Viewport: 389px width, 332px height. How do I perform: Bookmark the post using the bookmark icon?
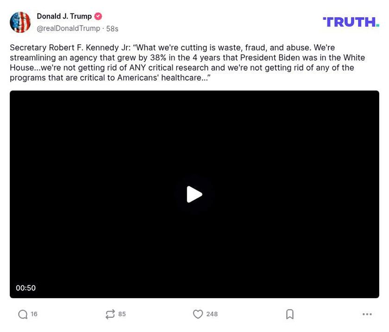(290, 314)
